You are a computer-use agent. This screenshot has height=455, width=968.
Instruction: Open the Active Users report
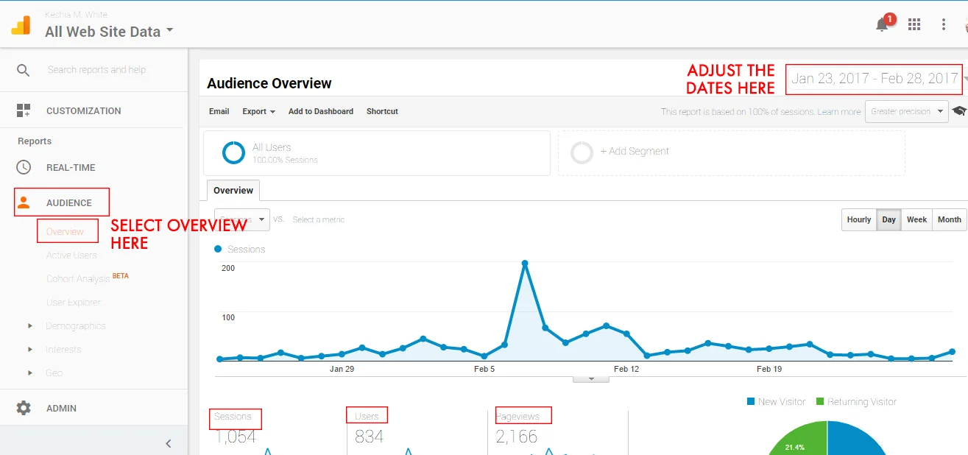[71, 255]
